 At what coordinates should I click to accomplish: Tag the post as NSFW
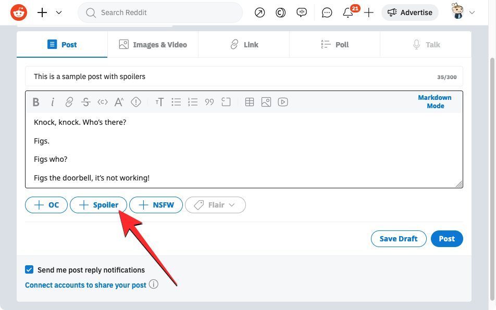coord(156,205)
